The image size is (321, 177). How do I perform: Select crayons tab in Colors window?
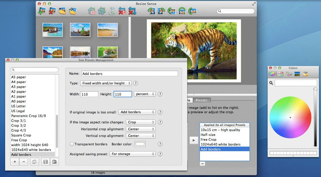(305, 74)
